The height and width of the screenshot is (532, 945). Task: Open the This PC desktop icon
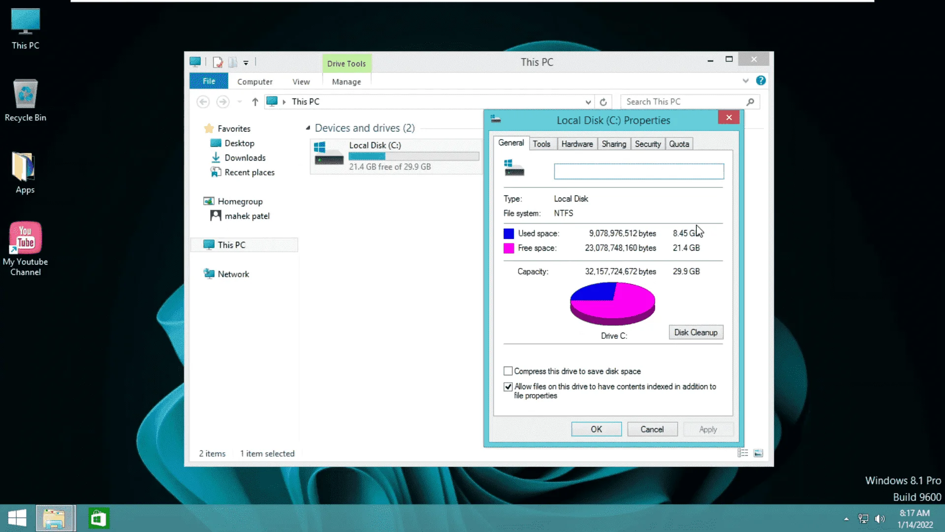[x=25, y=29]
